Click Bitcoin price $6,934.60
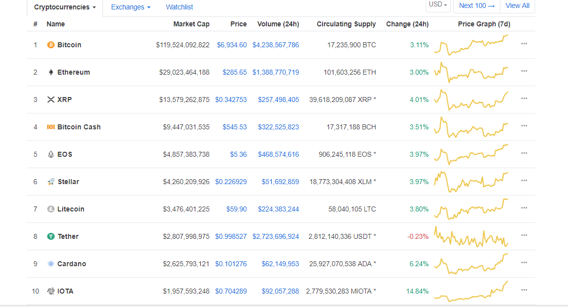568x307 pixels. 232,45
